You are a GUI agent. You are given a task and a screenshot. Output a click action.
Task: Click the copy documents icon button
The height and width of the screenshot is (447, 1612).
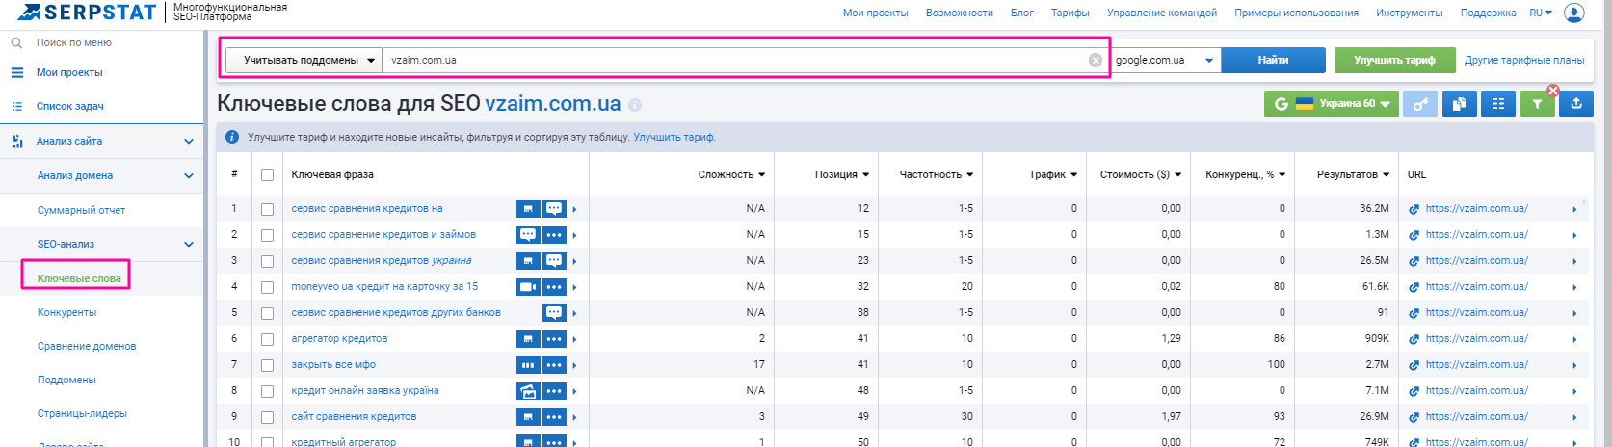(x=1459, y=104)
